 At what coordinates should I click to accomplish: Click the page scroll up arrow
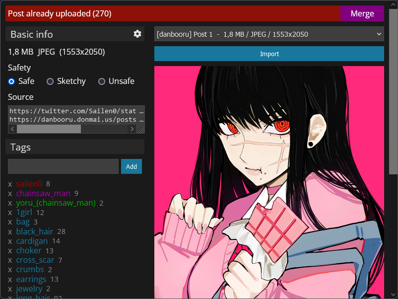coord(394,4)
